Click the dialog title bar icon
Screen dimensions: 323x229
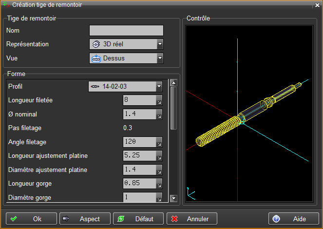6,5
